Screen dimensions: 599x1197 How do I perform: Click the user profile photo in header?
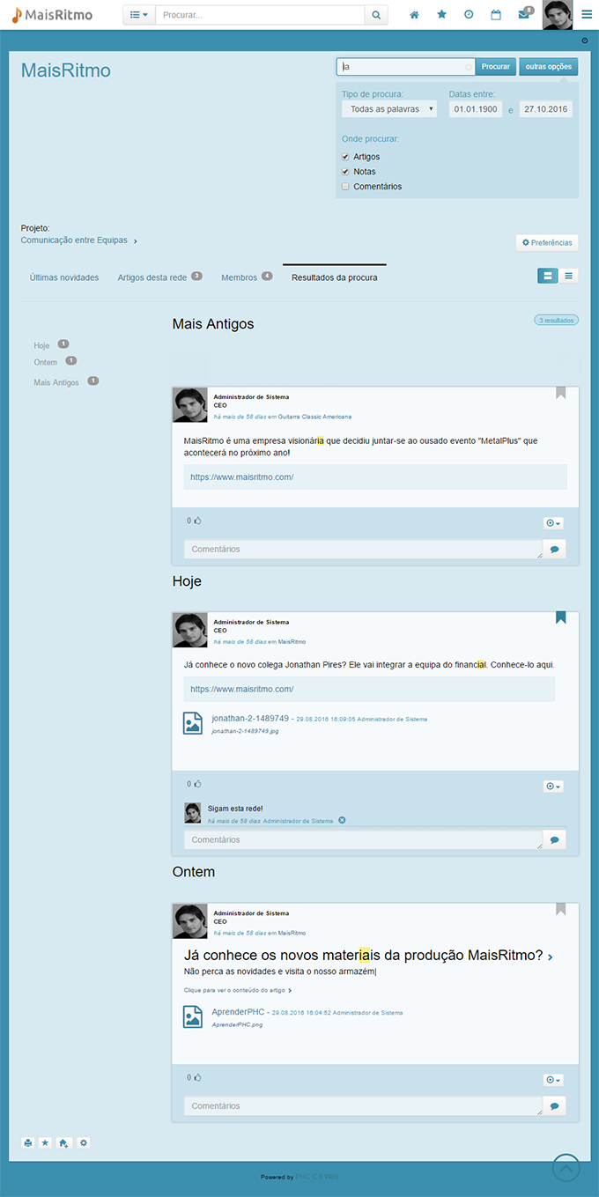pos(558,15)
